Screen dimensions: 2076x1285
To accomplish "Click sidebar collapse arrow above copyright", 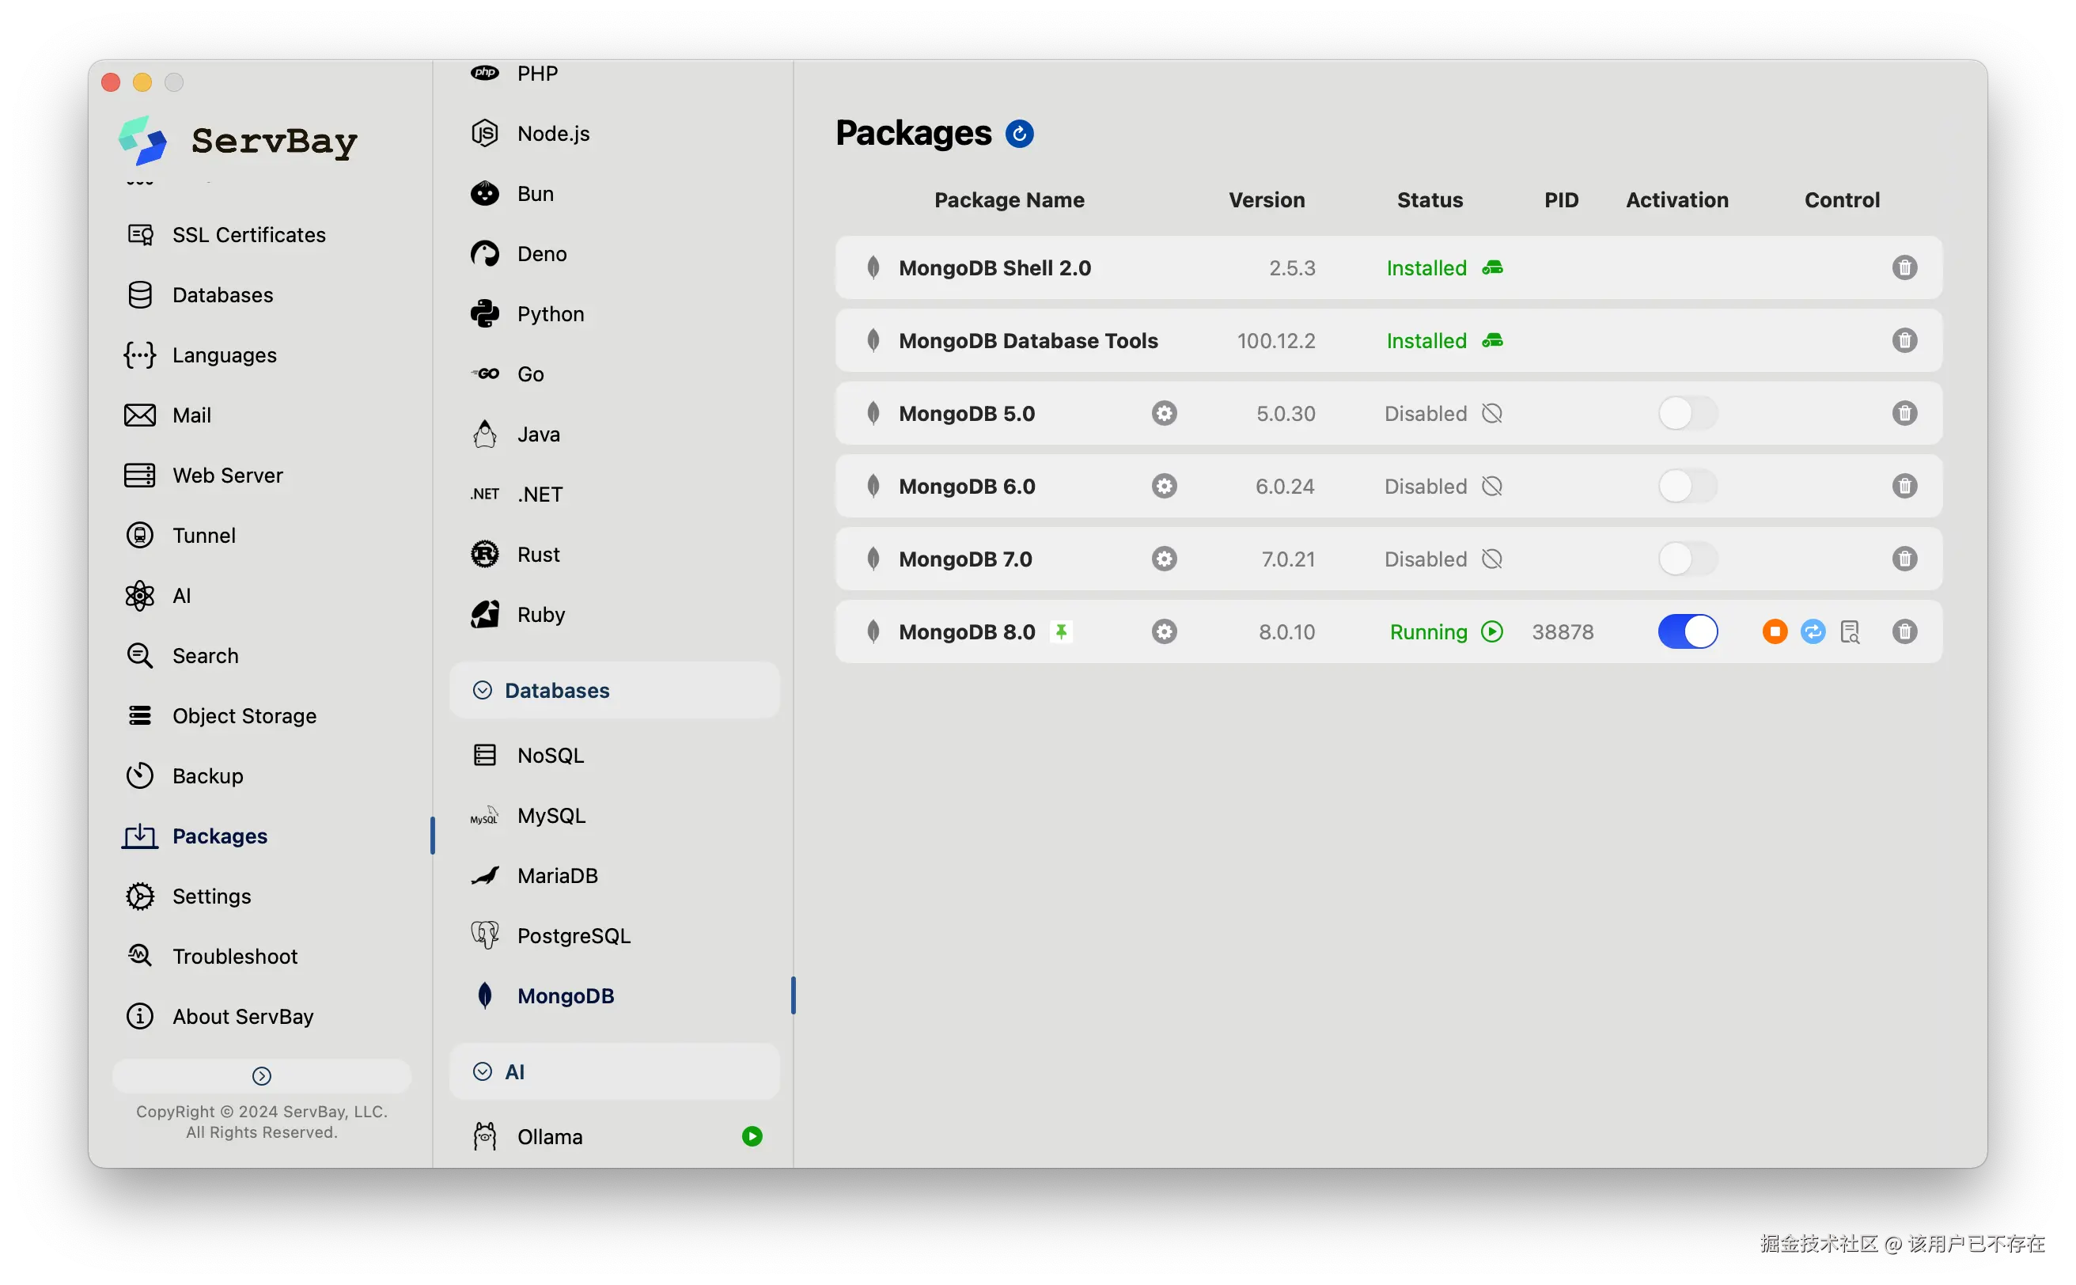I will (x=262, y=1076).
